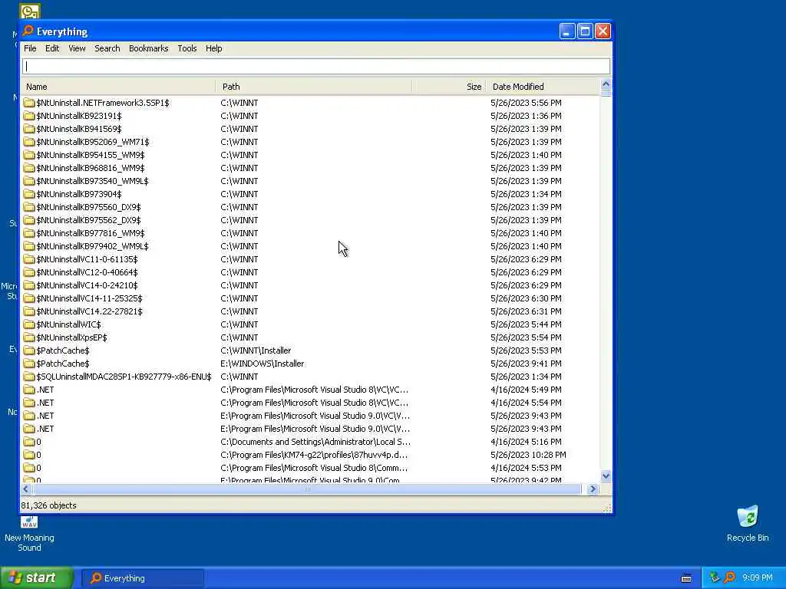
Task: Click the keyboard icon on taskbar
Action: pyautogui.click(x=686, y=578)
